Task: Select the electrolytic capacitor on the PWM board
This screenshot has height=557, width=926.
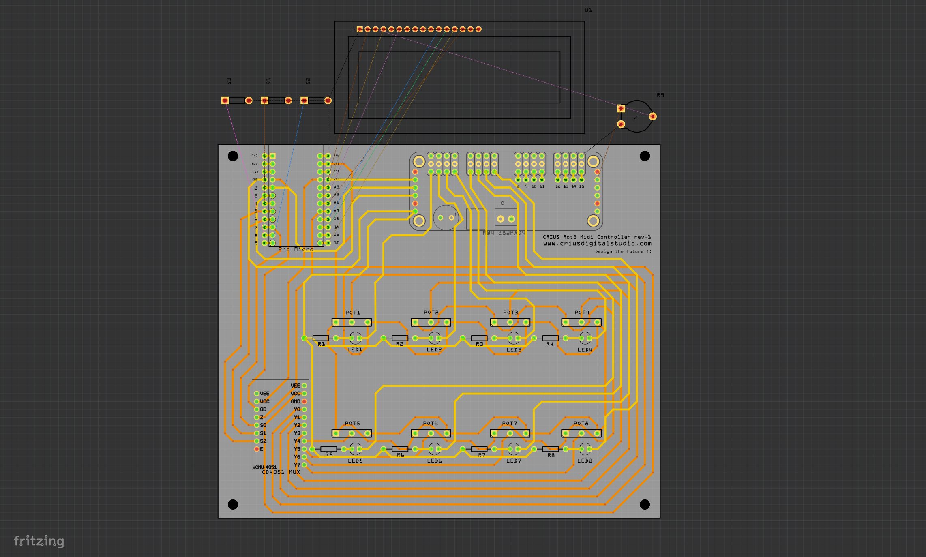Action: (446, 217)
